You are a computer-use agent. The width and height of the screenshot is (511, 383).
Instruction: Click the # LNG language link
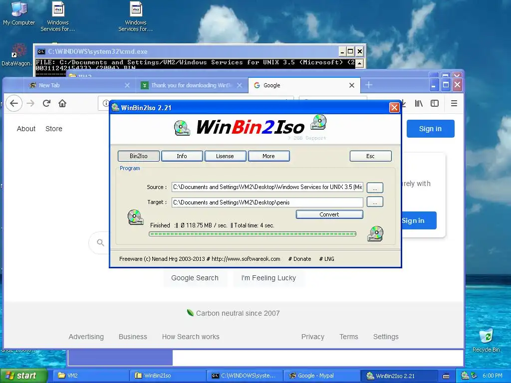point(326,259)
